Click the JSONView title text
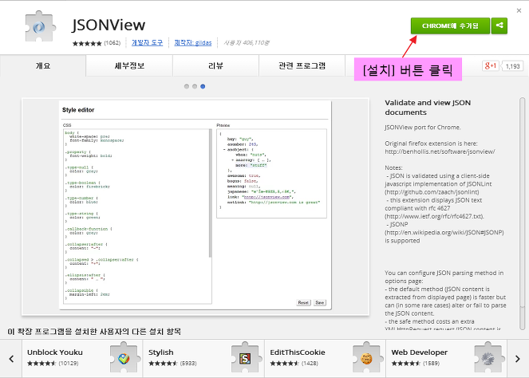The image size is (529, 378). pos(109,25)
